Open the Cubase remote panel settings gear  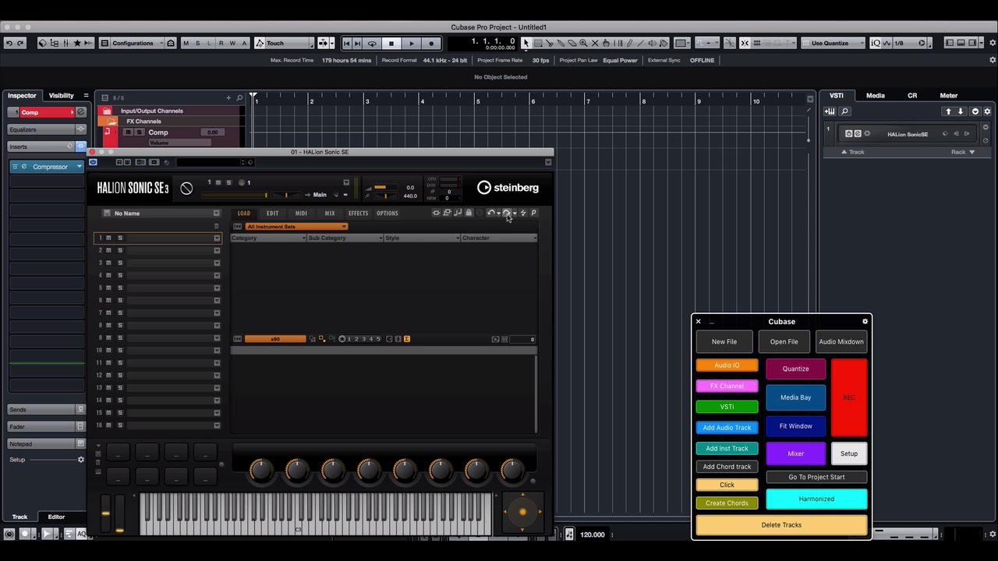point(865,321)
